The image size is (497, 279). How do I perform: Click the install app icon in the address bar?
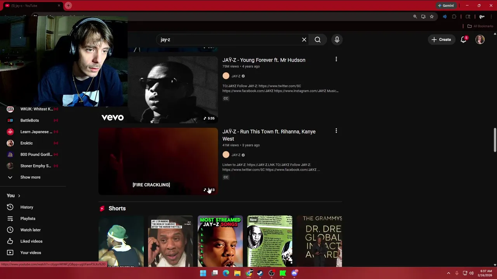coord(423,17)
